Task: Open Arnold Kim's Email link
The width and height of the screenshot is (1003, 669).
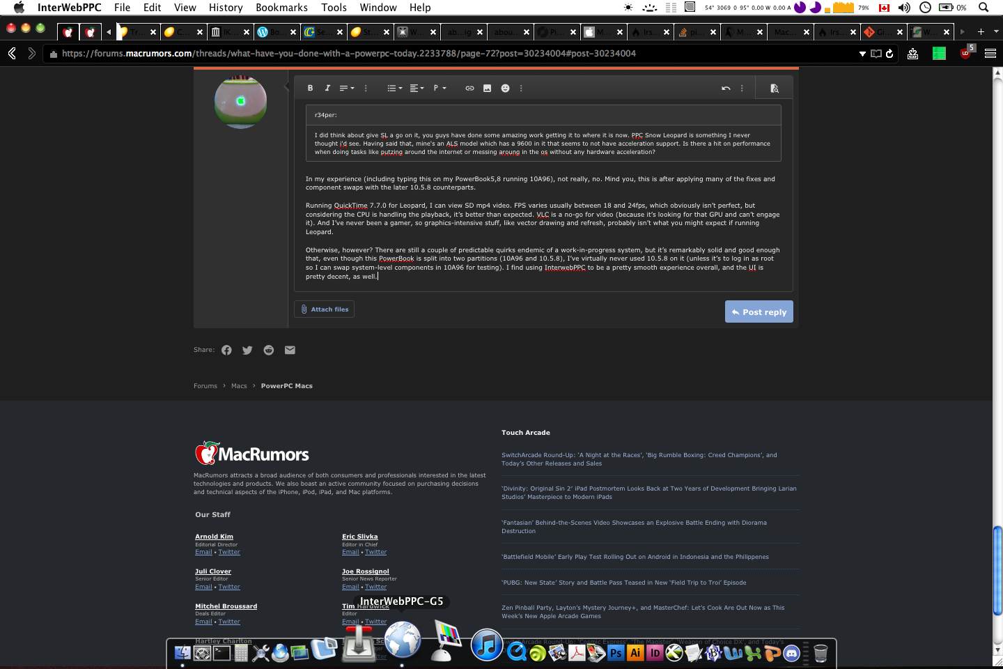Action: click(x=203, y=552)
